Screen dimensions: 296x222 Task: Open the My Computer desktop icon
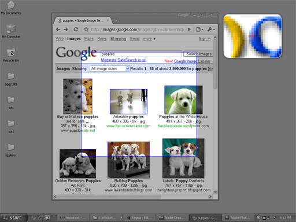(x=11, y=31)
